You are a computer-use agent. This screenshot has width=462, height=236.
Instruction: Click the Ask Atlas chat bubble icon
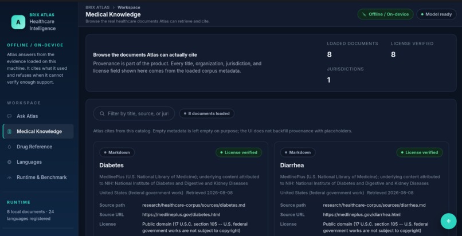point(9,116)
